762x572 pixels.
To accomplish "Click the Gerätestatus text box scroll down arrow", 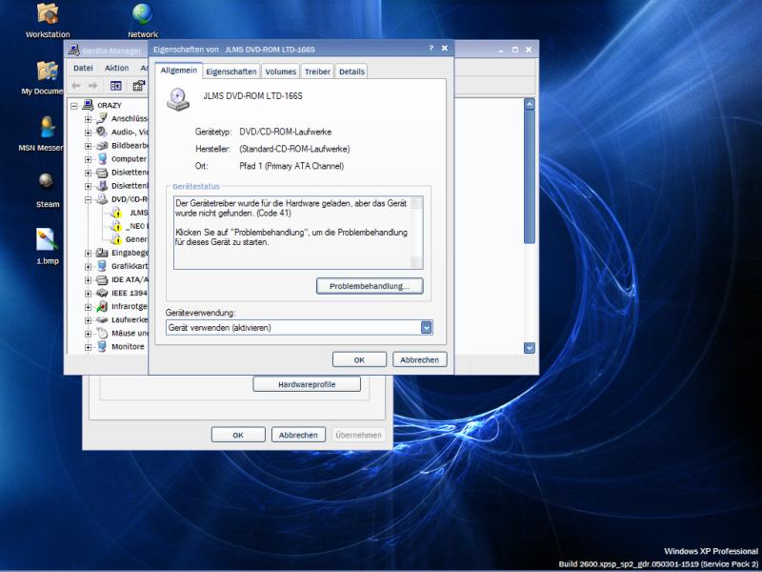I will [416, 262].
